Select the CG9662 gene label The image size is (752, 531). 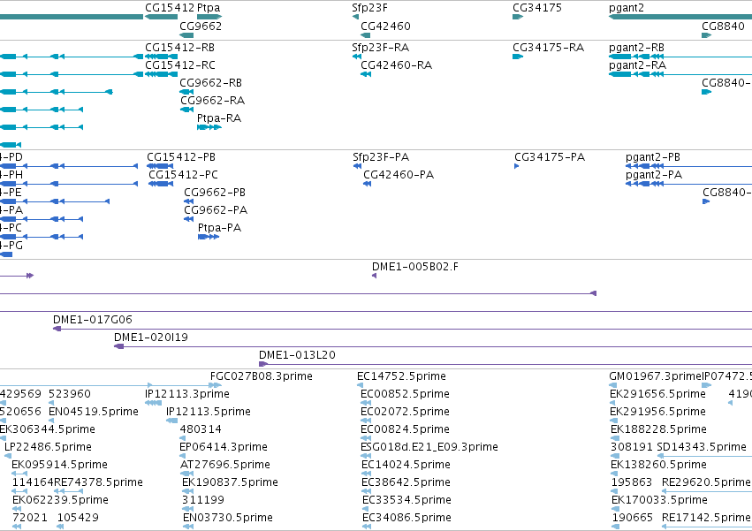201,27
